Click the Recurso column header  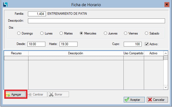tap(16, 53)
